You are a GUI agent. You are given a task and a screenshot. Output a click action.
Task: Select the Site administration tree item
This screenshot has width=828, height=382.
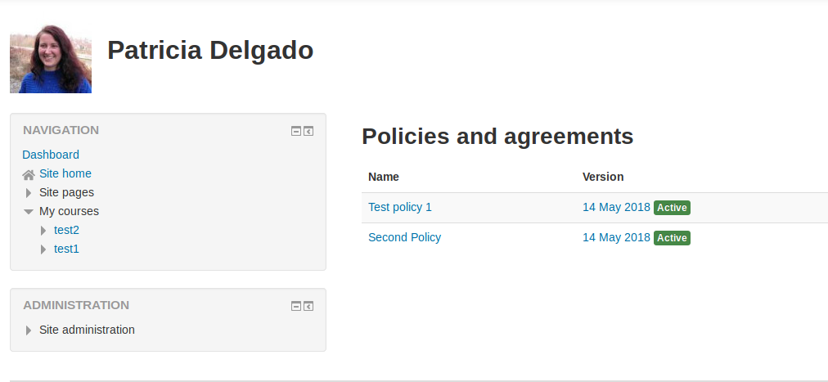point(87,330)
